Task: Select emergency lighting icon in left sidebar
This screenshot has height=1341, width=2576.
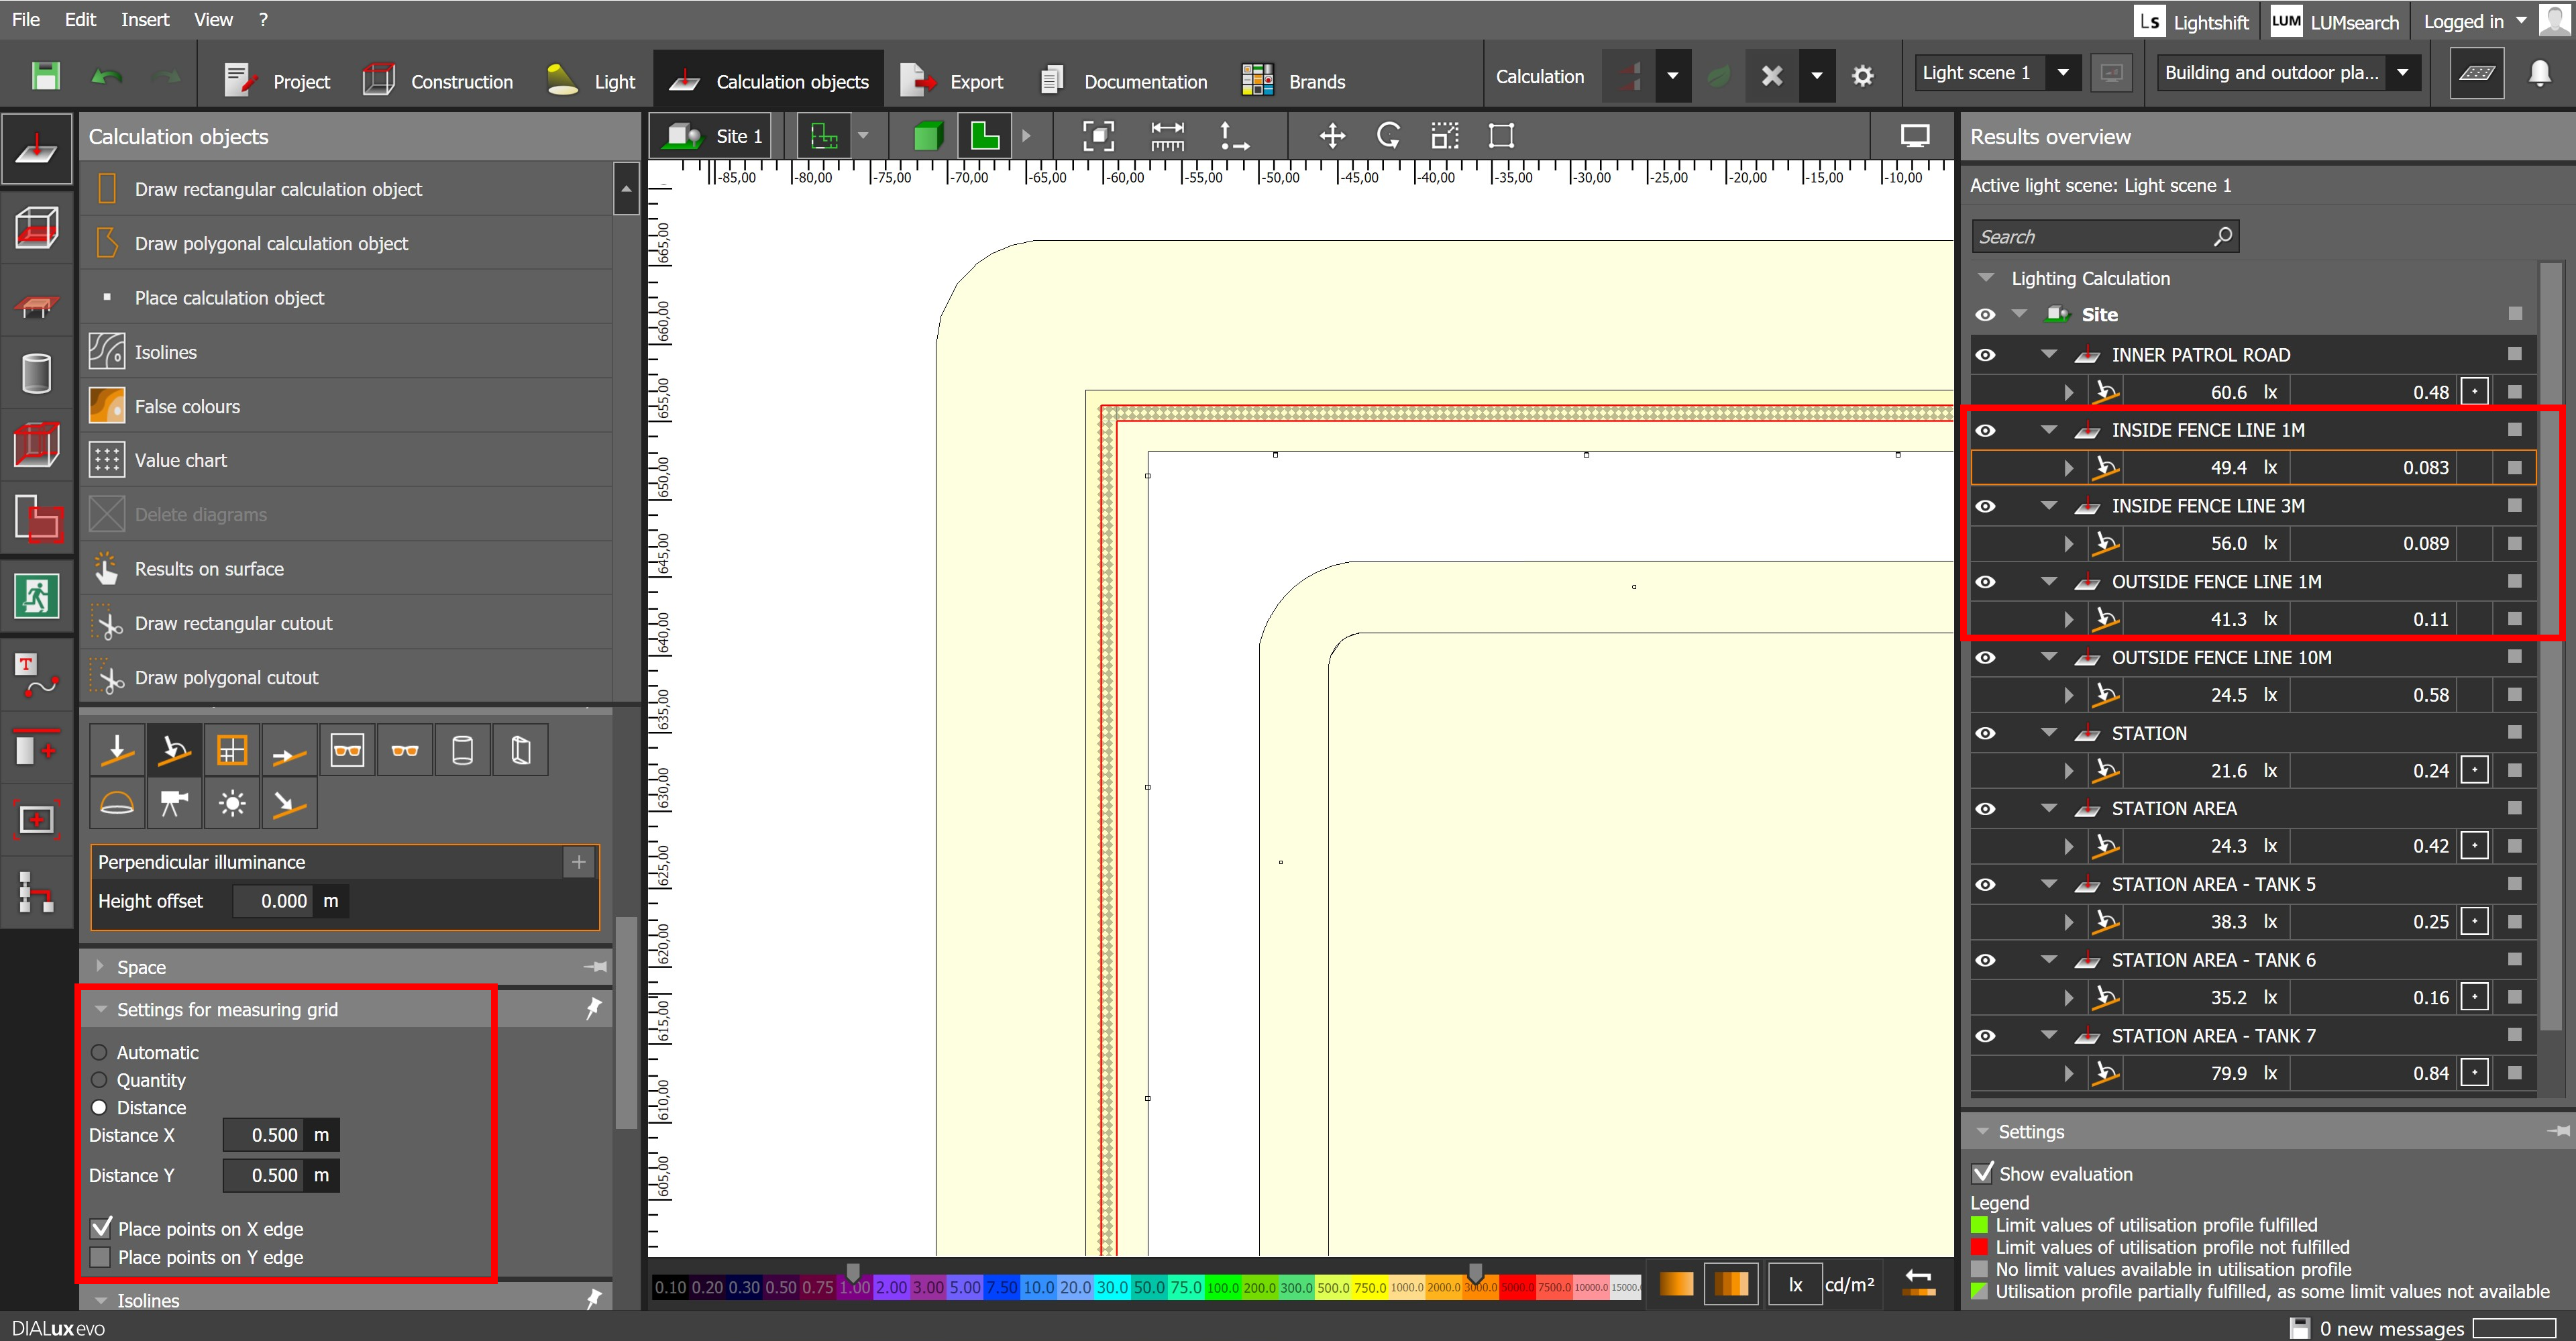Action: coord(36,596)
